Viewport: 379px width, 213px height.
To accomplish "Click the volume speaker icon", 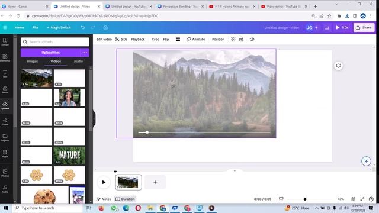I will click(252, 40).
